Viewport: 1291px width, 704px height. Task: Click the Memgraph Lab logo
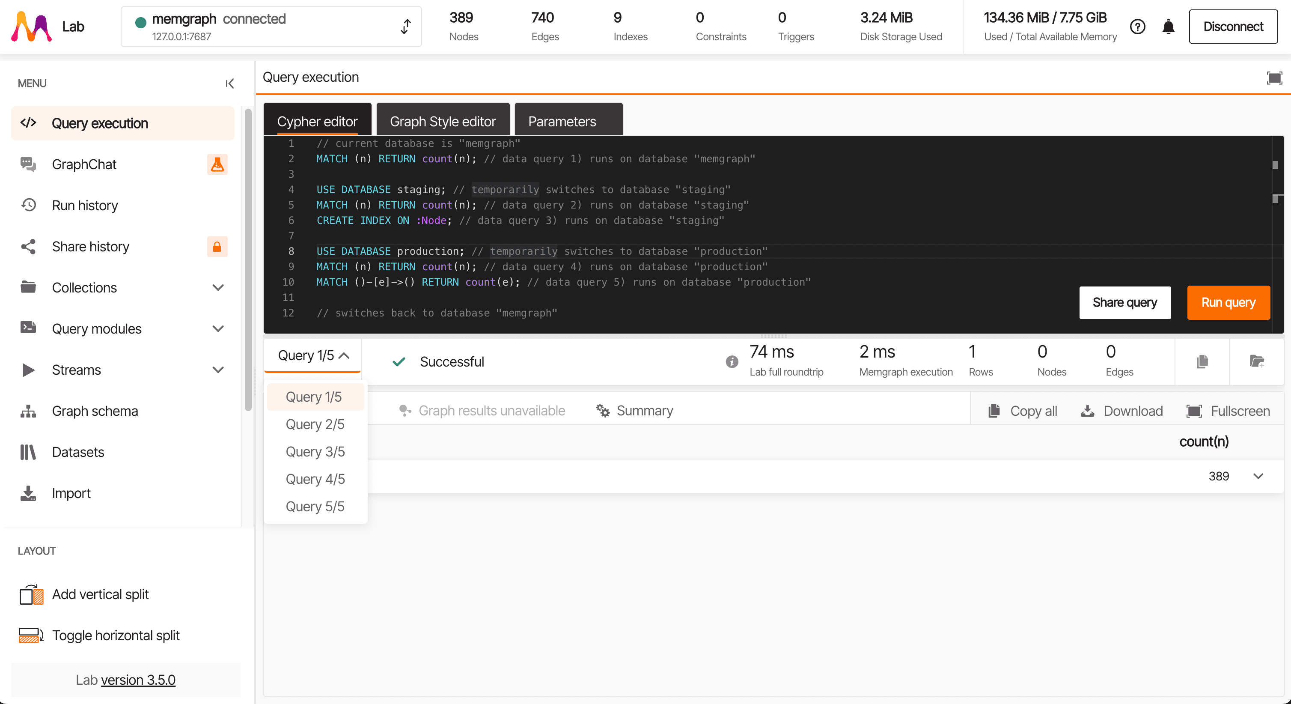click(32, 27)
